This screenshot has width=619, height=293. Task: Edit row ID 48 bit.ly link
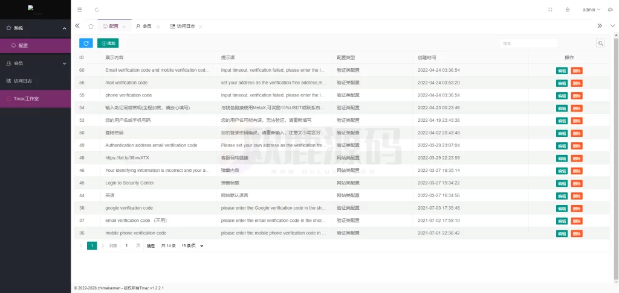(562, 159)
